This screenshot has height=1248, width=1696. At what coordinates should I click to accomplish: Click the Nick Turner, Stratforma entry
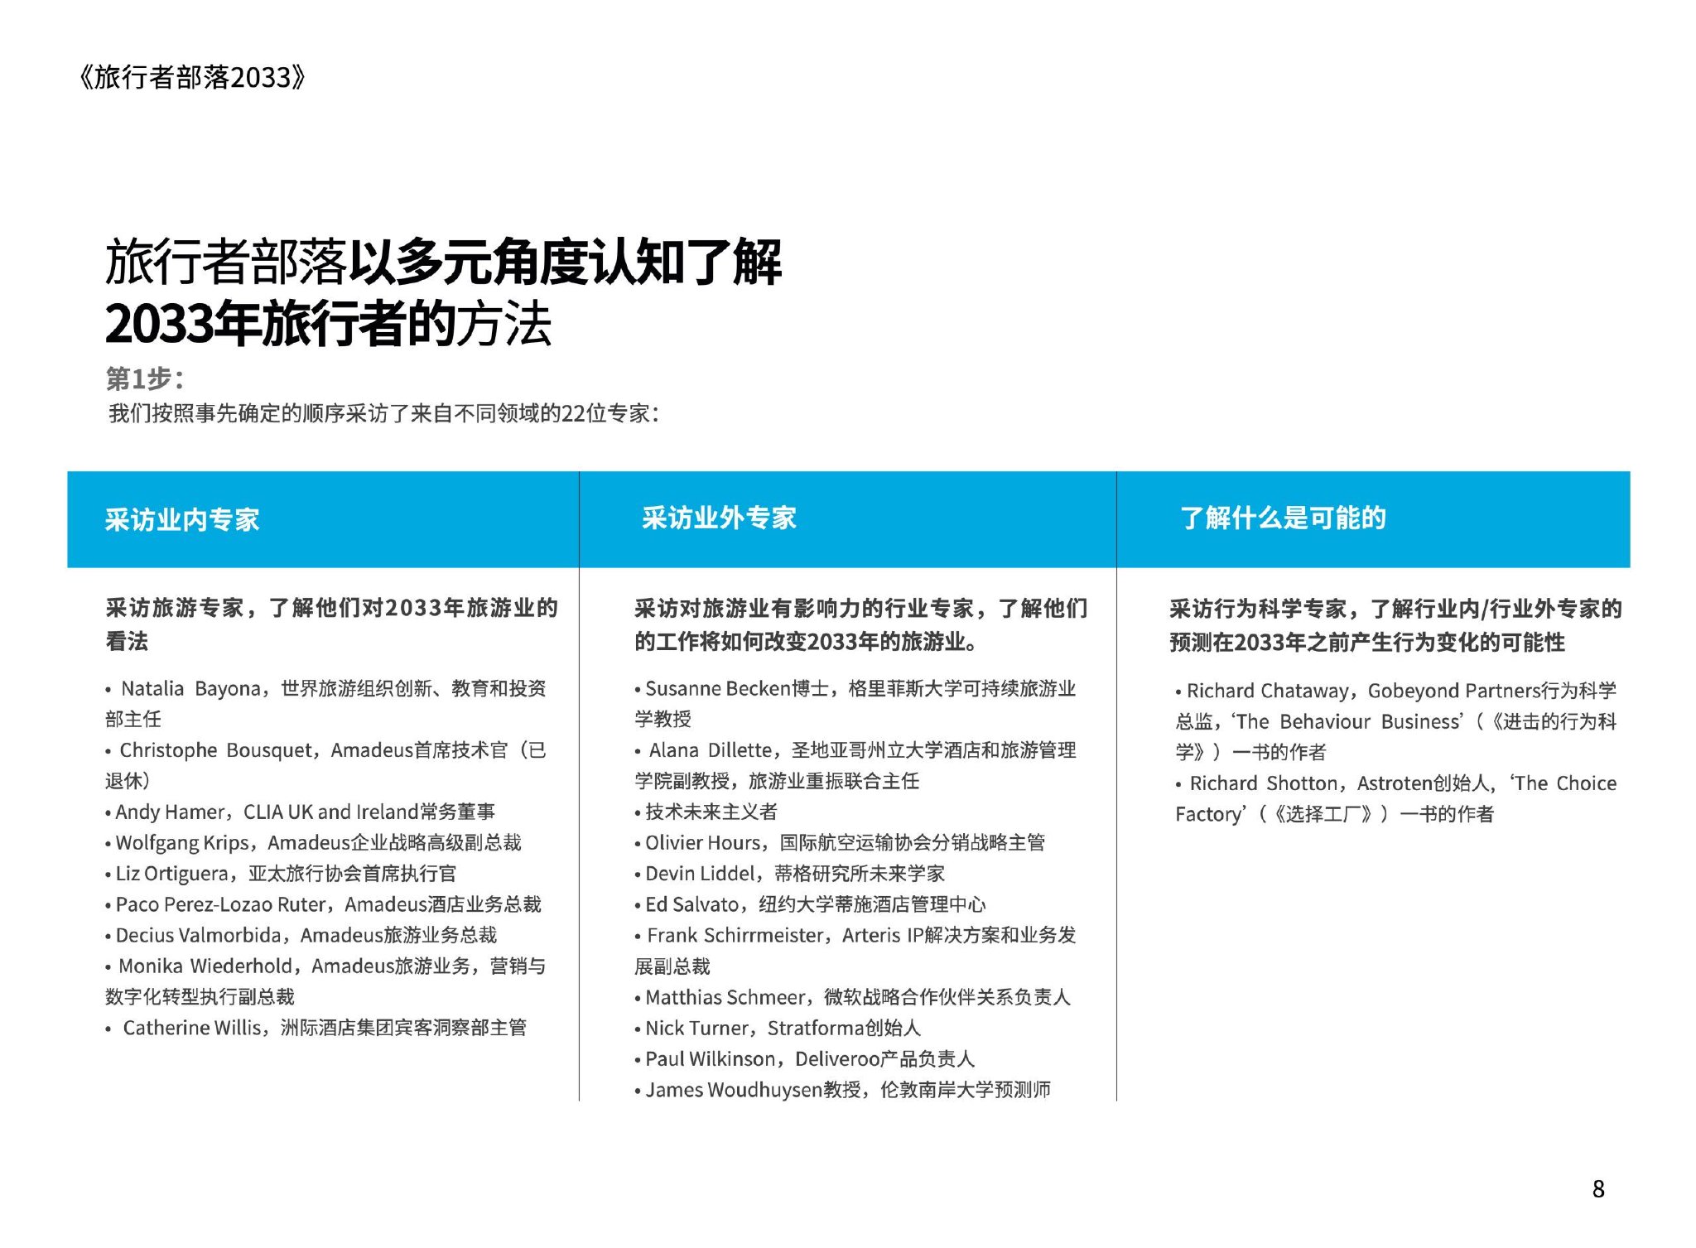(778, 1028)
